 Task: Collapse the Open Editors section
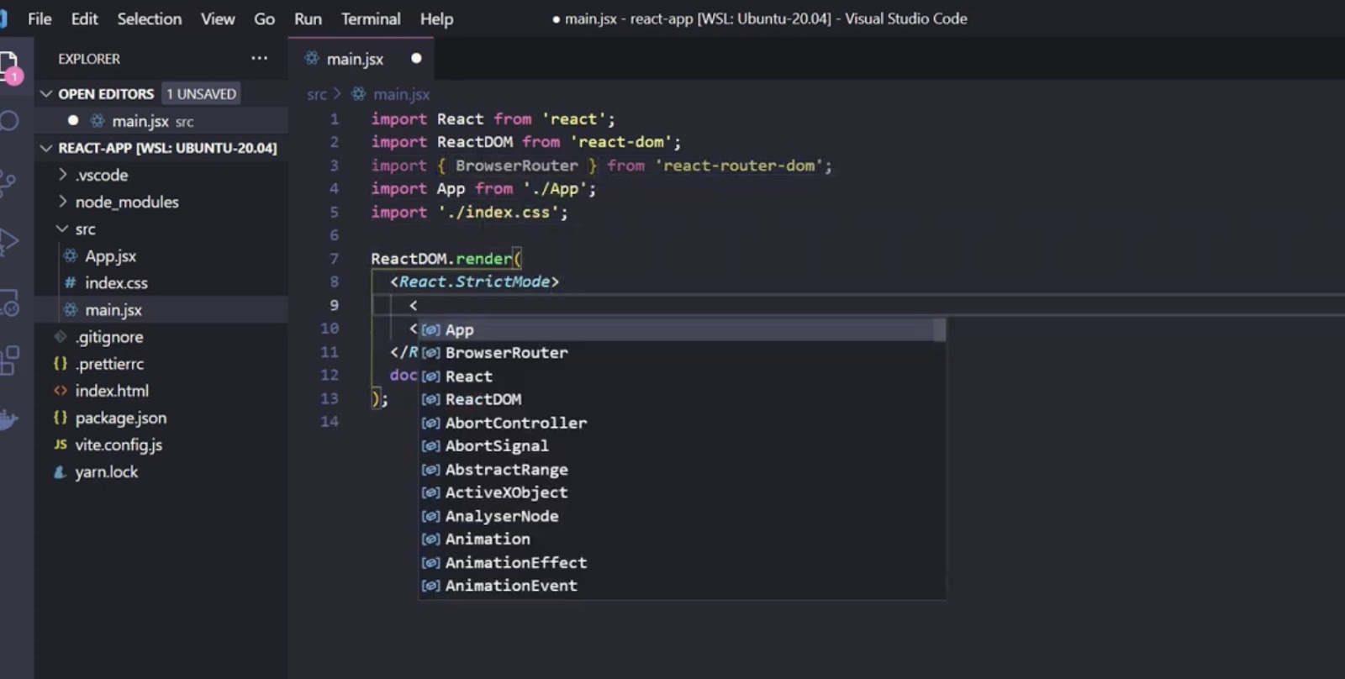coord(46,93)
